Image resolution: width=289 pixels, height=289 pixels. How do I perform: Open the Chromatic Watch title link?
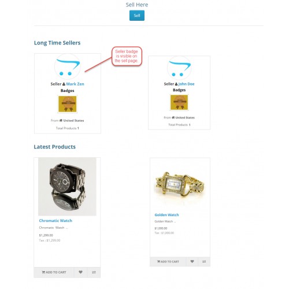pyautogui.click(x=55, y=221)
